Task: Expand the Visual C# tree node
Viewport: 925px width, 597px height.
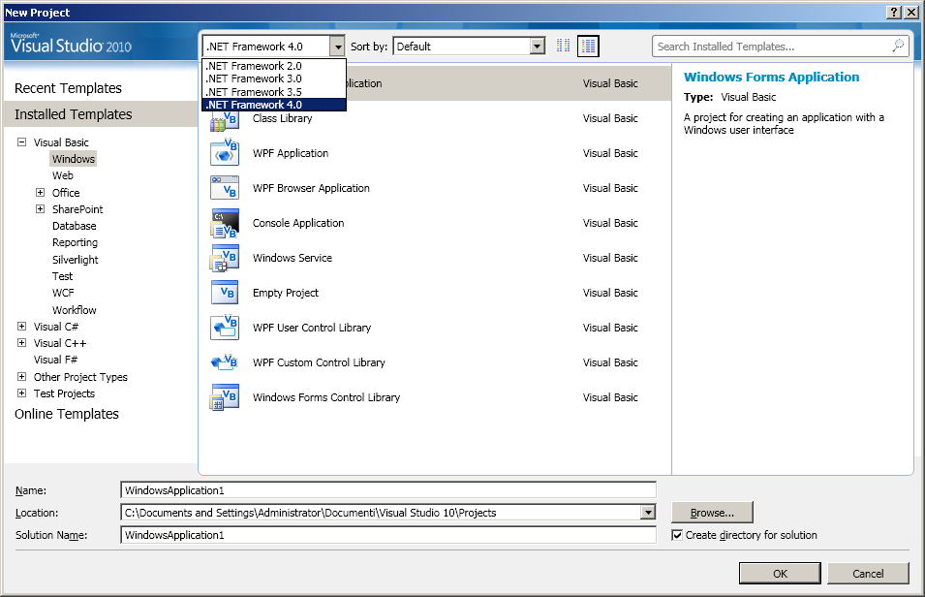Action: 22,327
